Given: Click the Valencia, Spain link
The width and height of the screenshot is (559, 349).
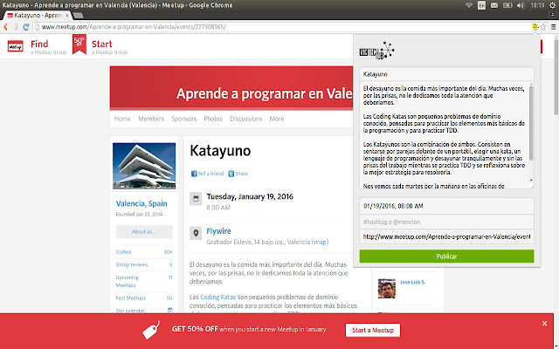Looking at the screenshot, I should point(141,203).
